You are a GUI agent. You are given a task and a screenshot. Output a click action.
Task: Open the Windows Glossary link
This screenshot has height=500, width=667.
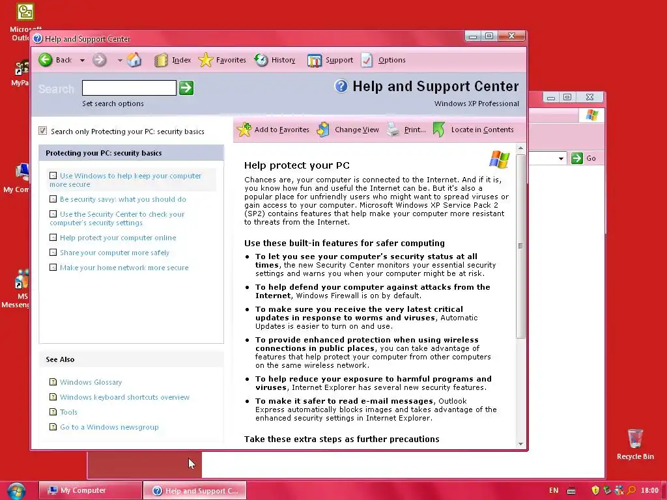[x=91, y=382]
